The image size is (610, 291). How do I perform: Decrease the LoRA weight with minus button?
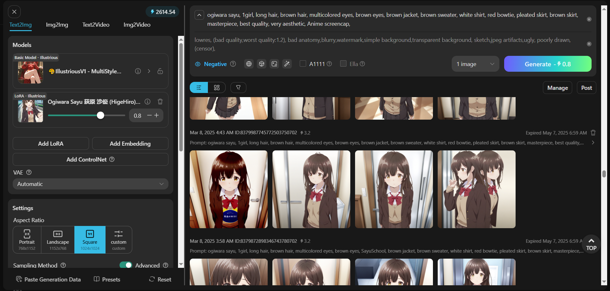click(x=149, y=116)
